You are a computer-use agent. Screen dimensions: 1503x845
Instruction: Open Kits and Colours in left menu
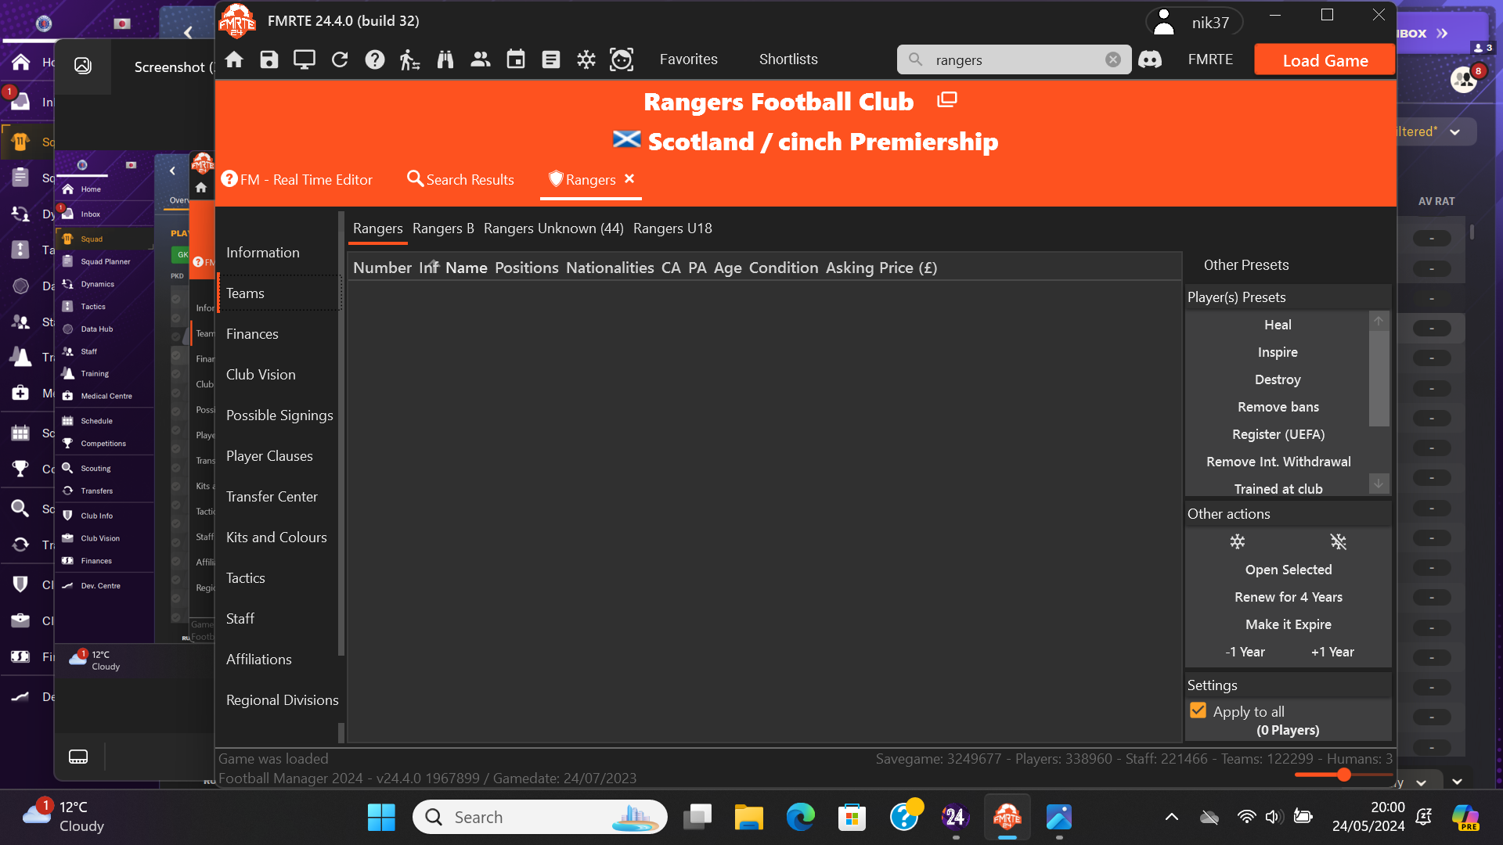(x=276, y=538)
